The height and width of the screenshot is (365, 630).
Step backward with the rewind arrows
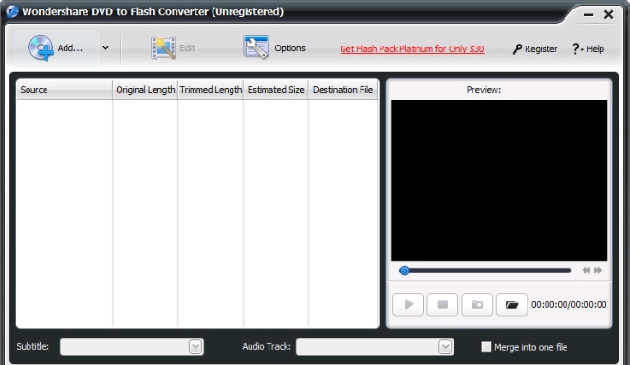click(x=585, y=270)
